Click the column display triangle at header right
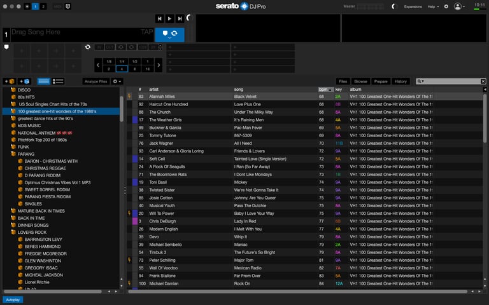The height and width of the screenshot is (305, 489). point(485,90)
